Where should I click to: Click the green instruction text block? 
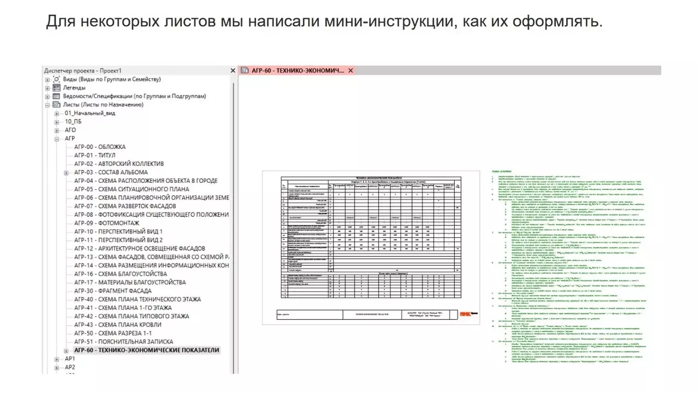(x=567, y=267)
